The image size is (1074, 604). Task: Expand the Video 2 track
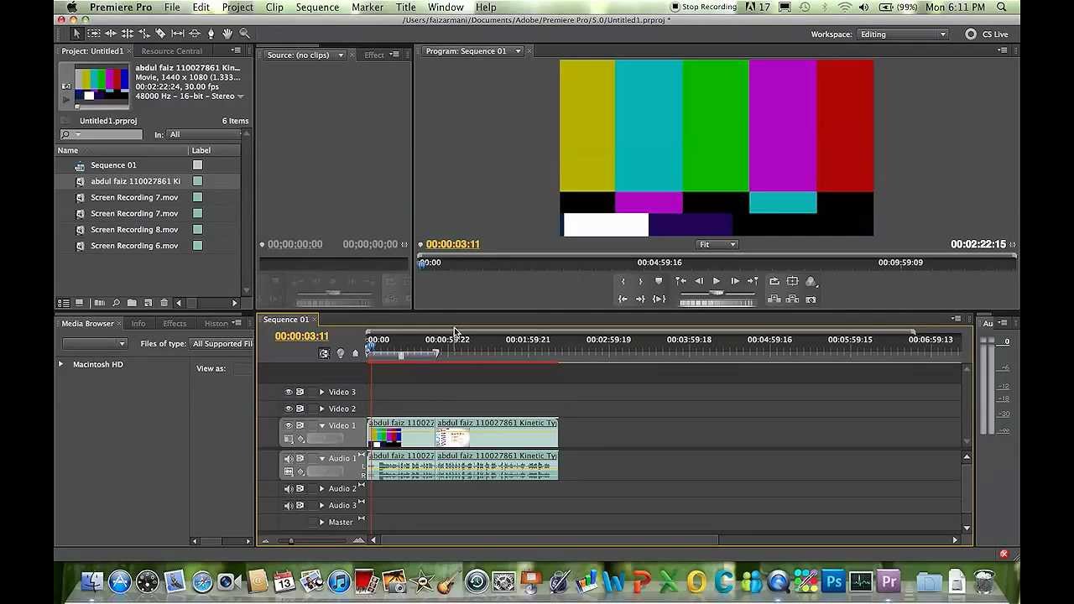click(x=321, y=409)
